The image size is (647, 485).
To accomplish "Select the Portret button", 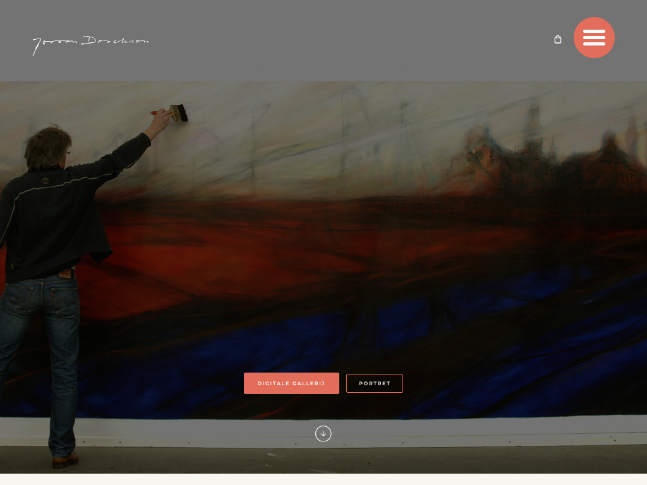I will (x=375, y=383).
